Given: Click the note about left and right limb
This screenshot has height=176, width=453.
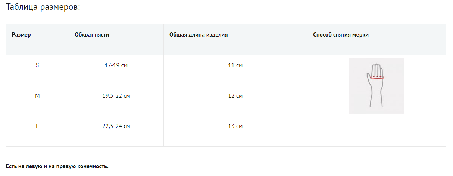Looking at the screenshot, I should point(57,166).
